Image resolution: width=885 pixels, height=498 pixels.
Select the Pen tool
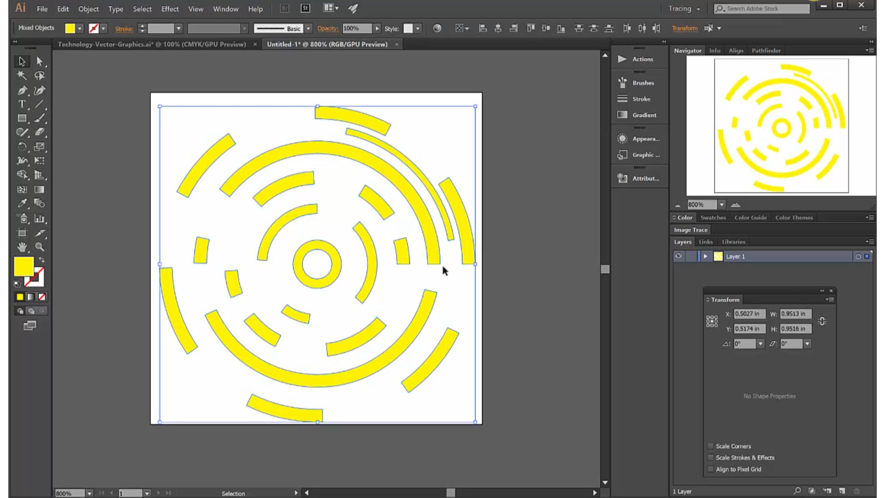click(22, 90)
